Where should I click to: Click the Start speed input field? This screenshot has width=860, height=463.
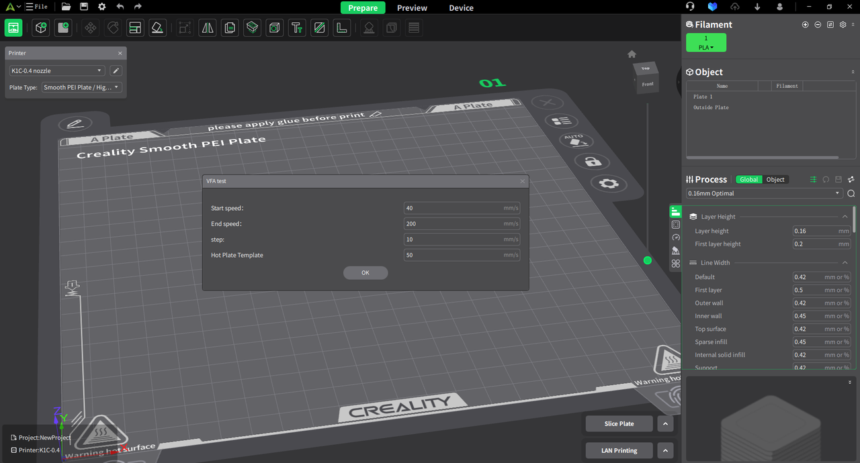click(462, 208)
